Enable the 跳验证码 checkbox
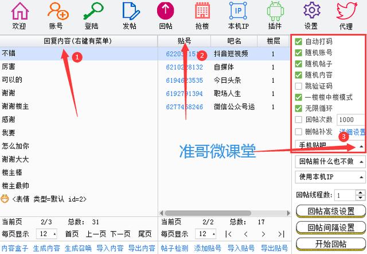 (x=298, y=86)
